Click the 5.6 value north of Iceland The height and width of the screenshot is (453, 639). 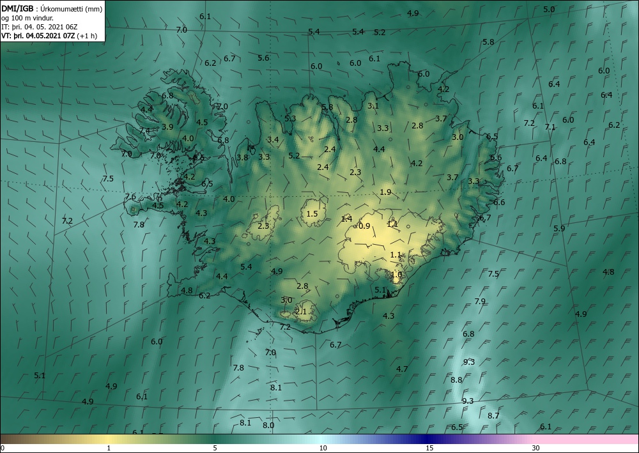click(x=264, y=58)
